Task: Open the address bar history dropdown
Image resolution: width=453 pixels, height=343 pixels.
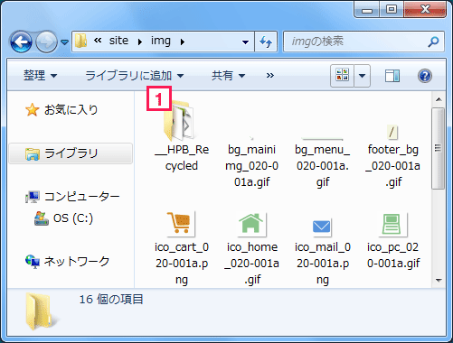Action: click(x=245, y=42)
